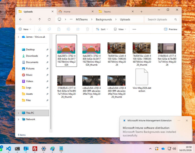The width and height of the screenshot is (195, 153).
Task: Unpin Pictures using its pin icon
Action: 47,68
